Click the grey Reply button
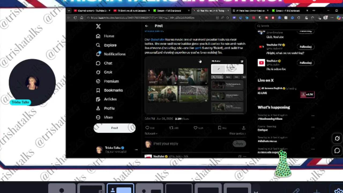 click(239, 144)
